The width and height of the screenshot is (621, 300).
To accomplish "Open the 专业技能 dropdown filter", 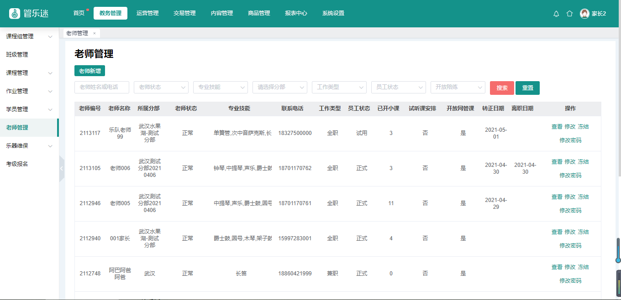I will [220, 87].
